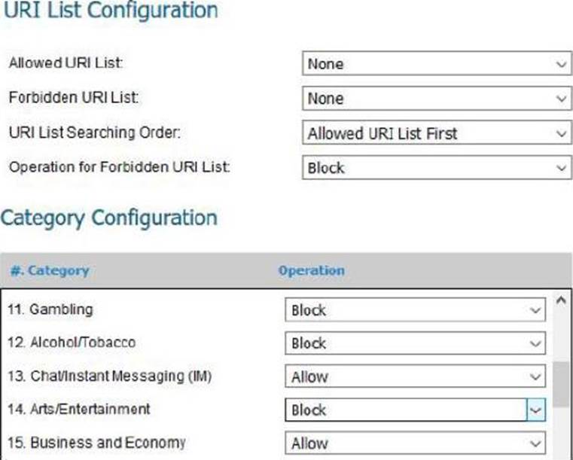Open Chat/Instant Messaging operation dropdown
Screen dimensions: 573x460
click(414, 376)
